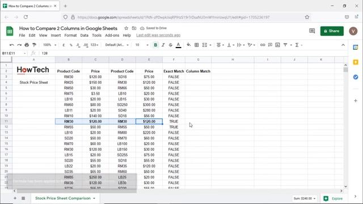The height and width of the screenshot is (204, 363).
Task: Go to Sheets home icon
Action: pos(10,31)
